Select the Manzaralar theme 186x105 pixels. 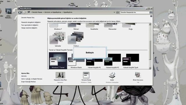112,27
